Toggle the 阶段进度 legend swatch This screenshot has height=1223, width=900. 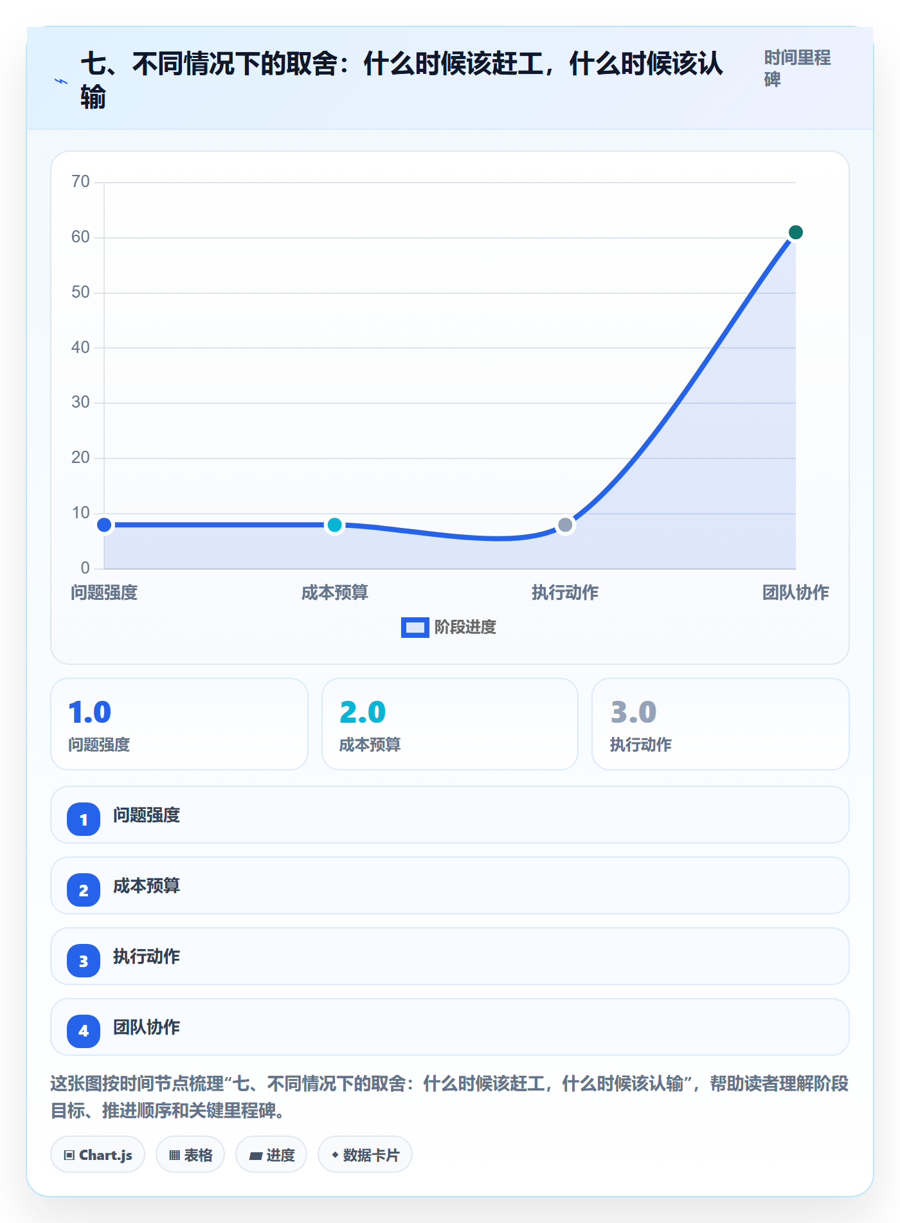(415, 627)
